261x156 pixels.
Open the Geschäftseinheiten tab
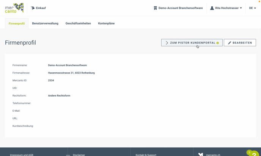pyautogui.click(x=78, y=23)
